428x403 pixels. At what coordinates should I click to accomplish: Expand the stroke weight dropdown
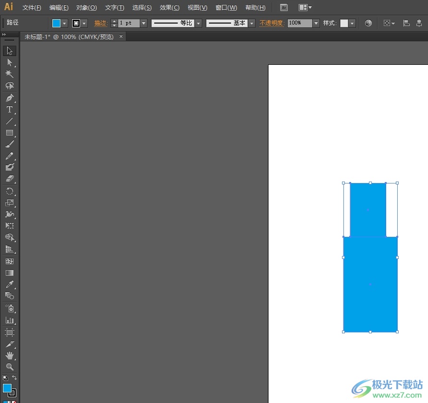click(x=144, y=23)
